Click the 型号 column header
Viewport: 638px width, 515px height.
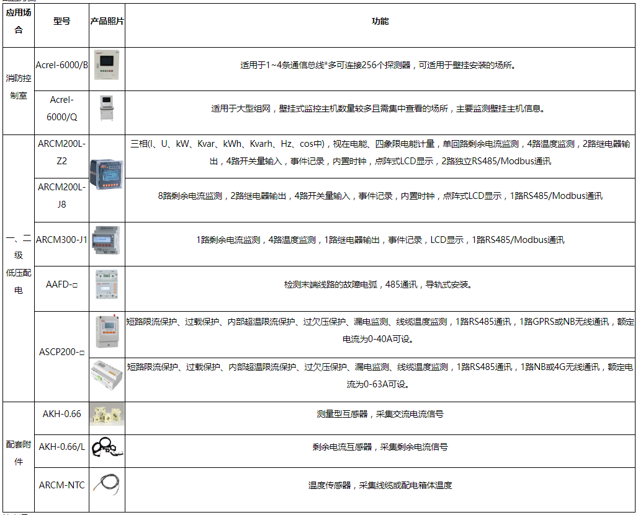(62, 21)
